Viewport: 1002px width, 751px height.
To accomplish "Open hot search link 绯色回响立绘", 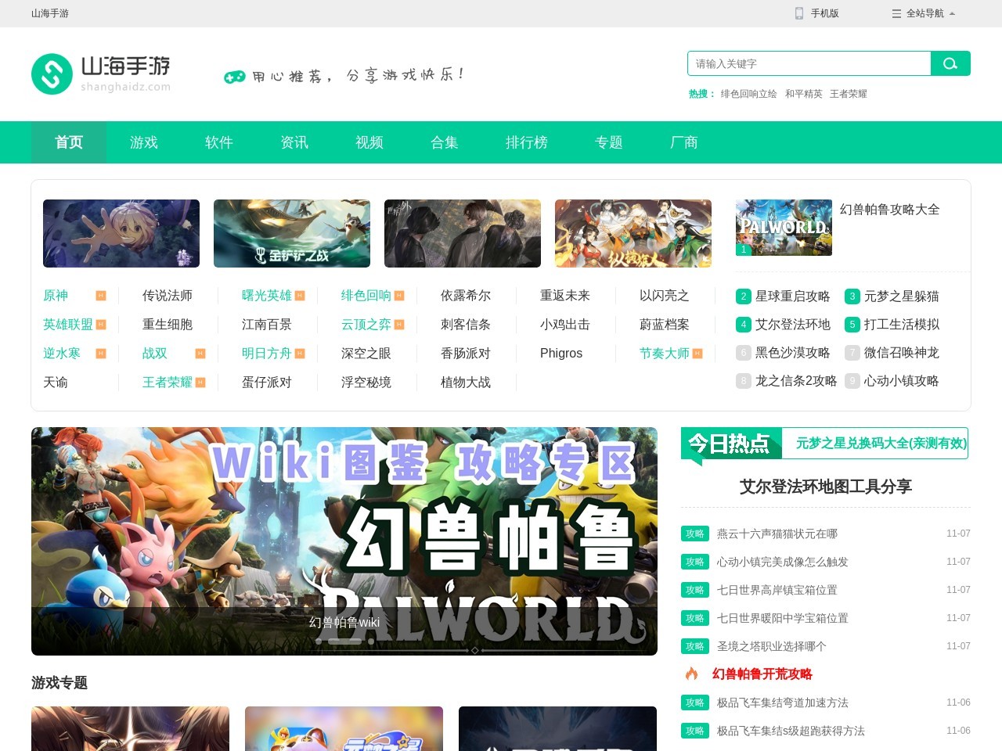I will click(x=749, y=93).
